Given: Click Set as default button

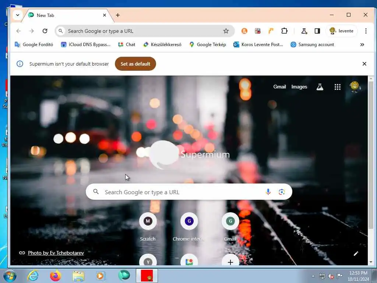Looking at the screenshot, I should click(x=135, y=64).
